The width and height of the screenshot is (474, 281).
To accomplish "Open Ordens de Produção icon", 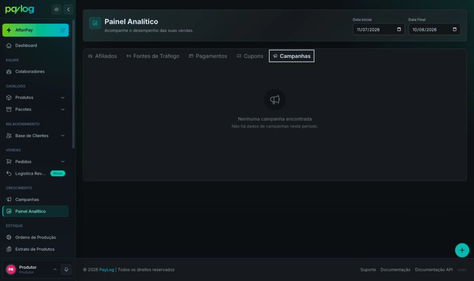I will pos(9,237).
